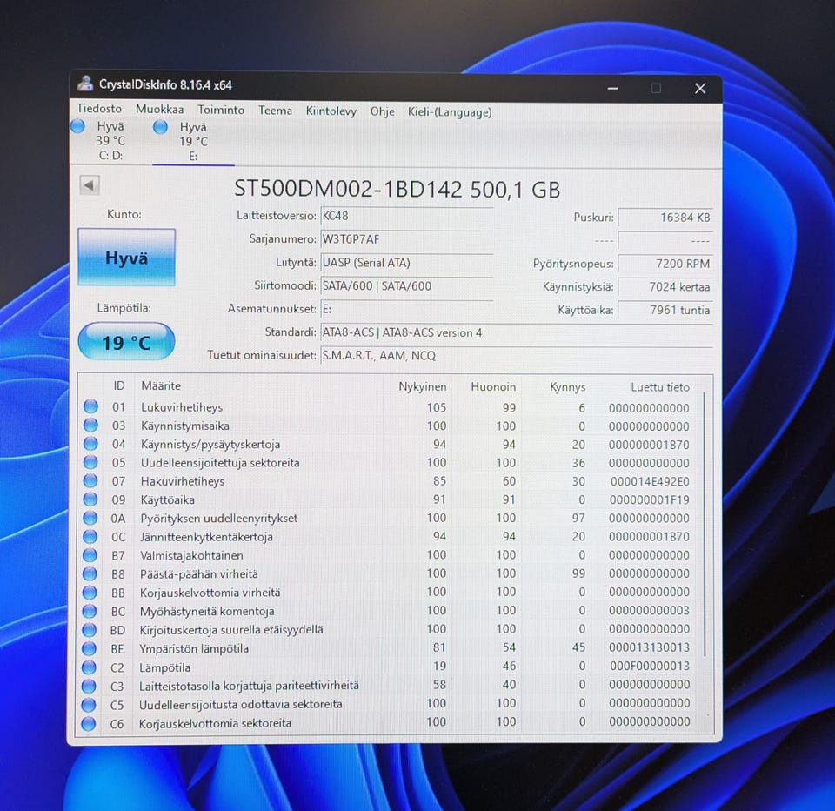Click the status orb for 01 Lukuvirhetiheys
Image resolution: width=835 pixels, height=811 pixels.
pyautogui.click(x=90, y=406)
